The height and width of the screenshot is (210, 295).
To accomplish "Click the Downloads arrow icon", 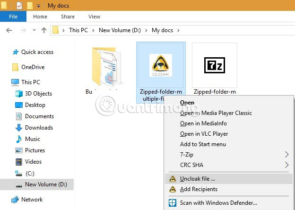I will 19,128.
